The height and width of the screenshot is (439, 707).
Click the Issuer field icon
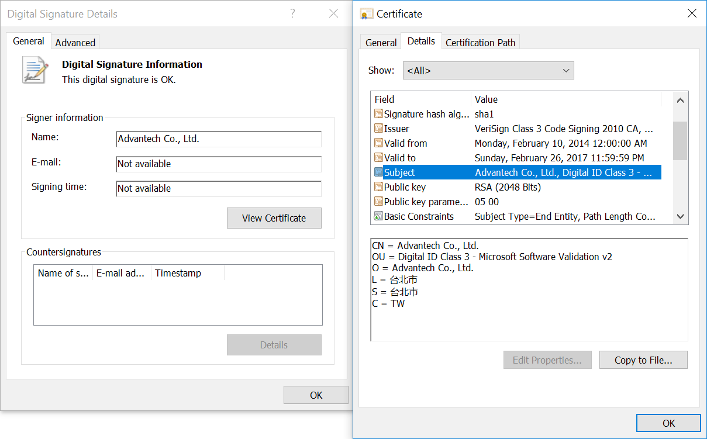coord(378,129)
